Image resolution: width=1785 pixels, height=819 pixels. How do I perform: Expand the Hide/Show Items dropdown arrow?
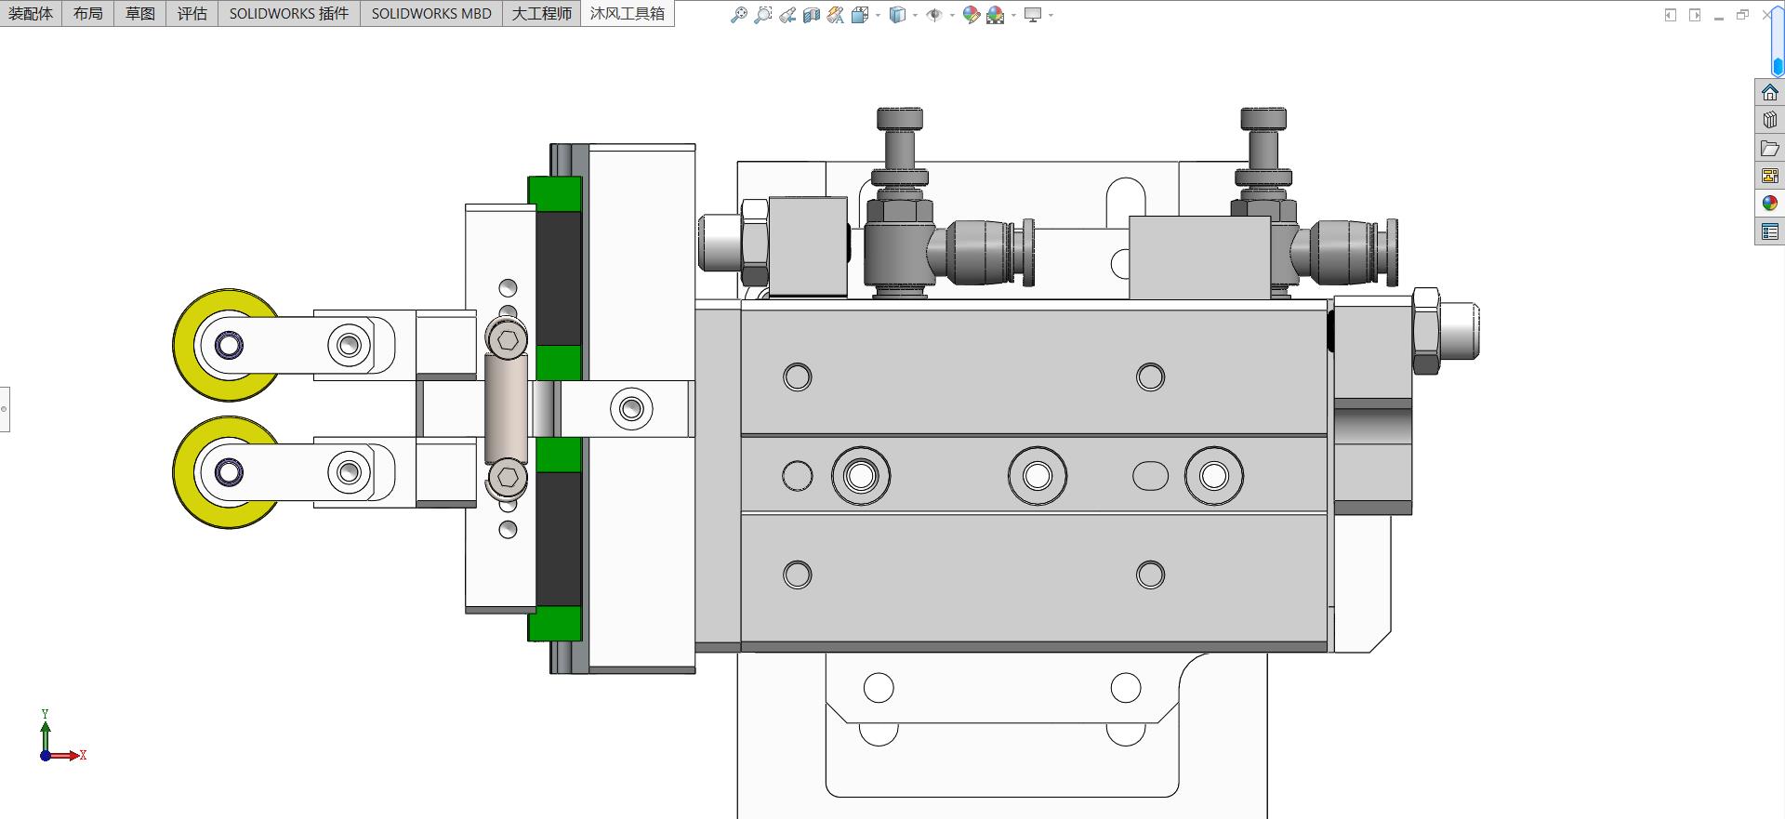click(952, 15)
